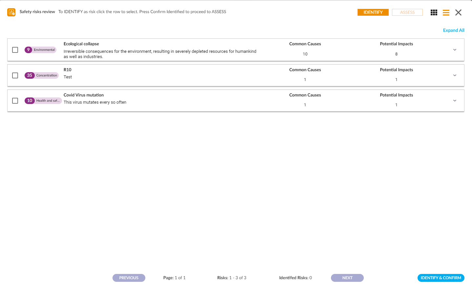Select the Covid Virus mutation checkbox
The height and width of the screenshot is (291, 472).
15,101
